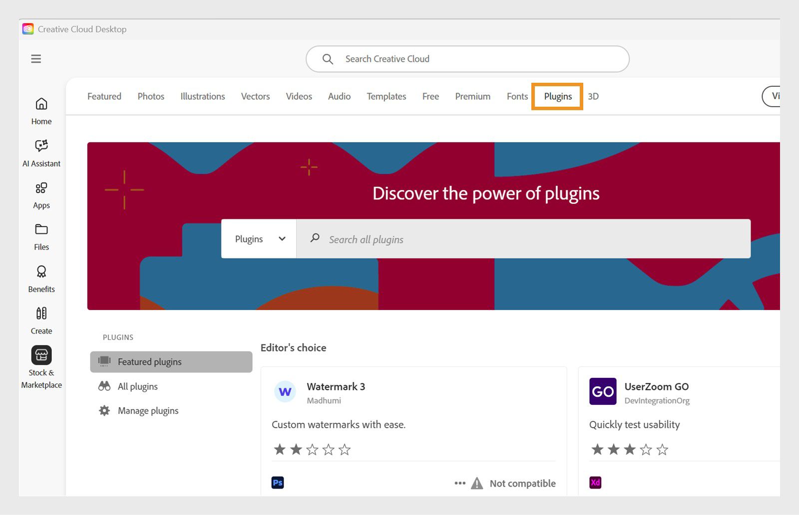Open the Audio tab
Screen dimensions: 799x515
point(339,96)
